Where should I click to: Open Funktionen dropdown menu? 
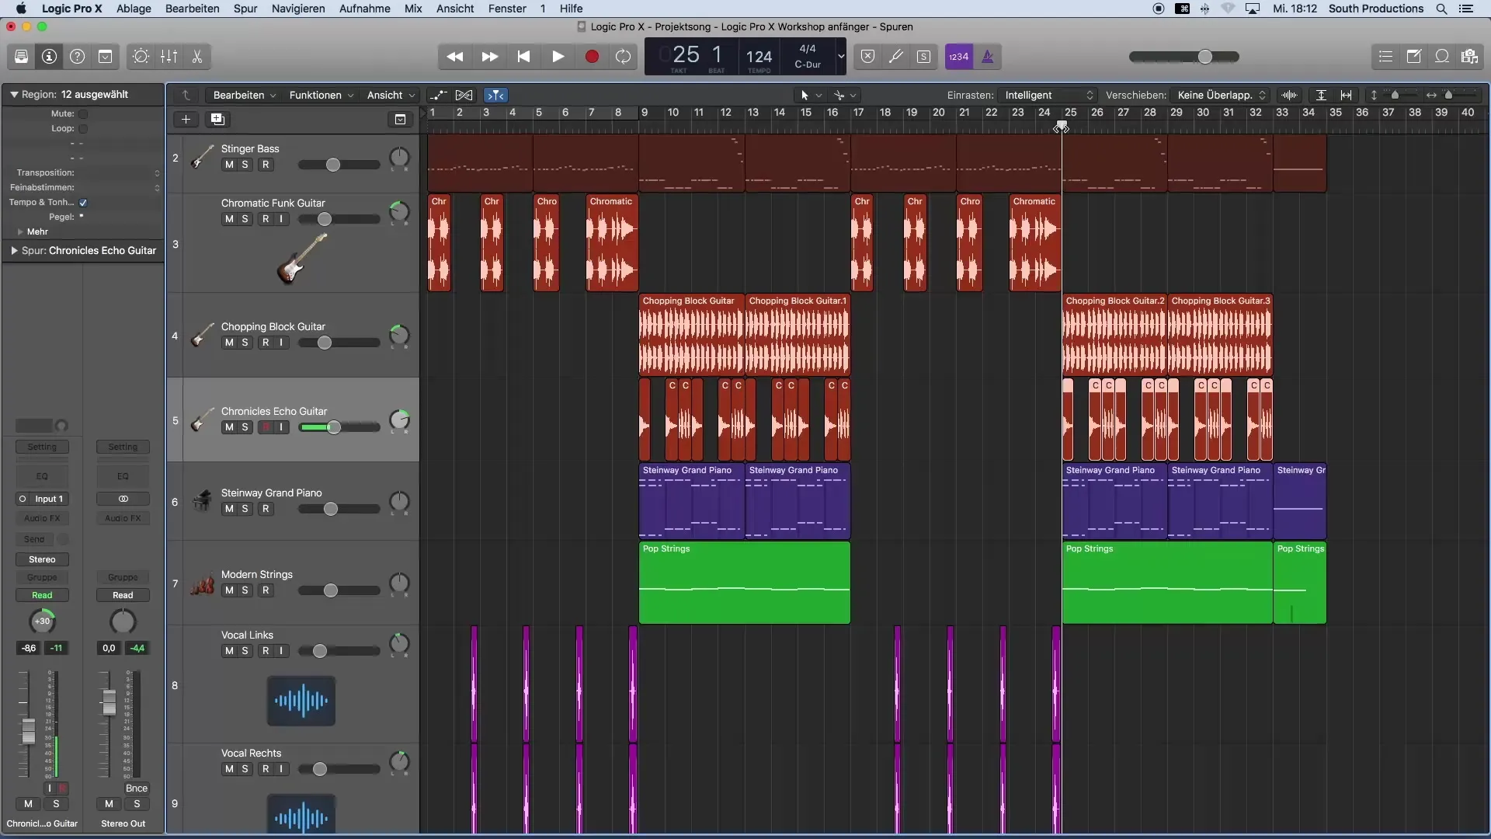[321, 95]
